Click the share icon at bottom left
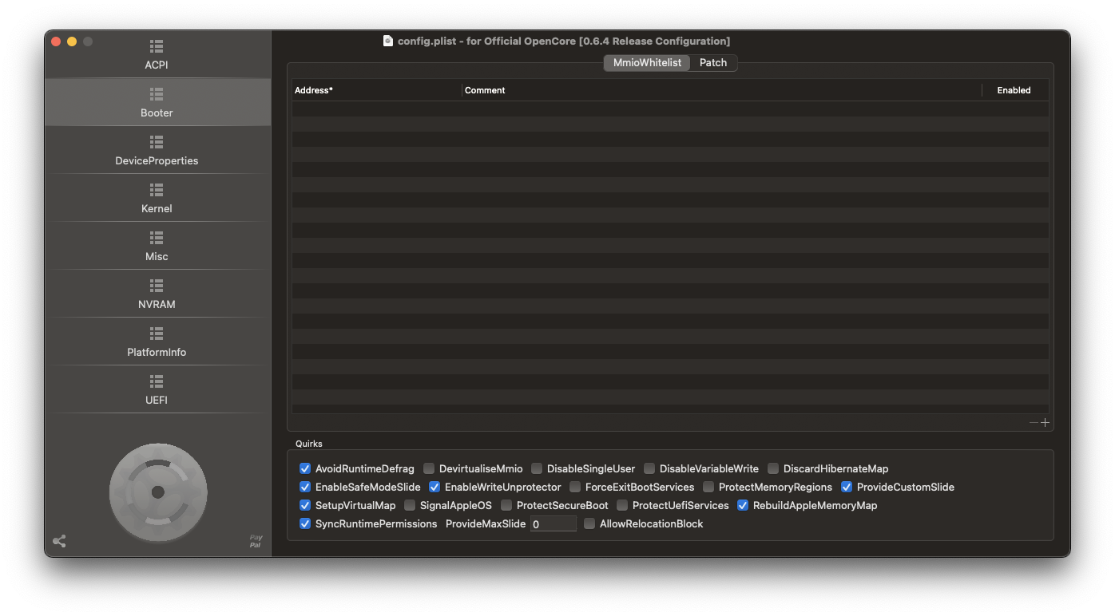The width and height of the screenshot is (1115, 616). [x=59, y=540]
